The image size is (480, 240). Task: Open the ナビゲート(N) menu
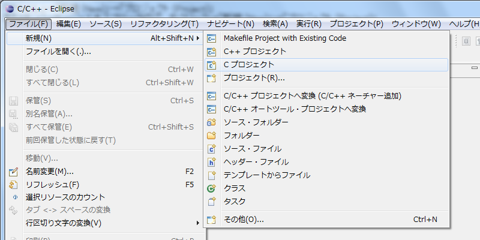tap(230, 24)
